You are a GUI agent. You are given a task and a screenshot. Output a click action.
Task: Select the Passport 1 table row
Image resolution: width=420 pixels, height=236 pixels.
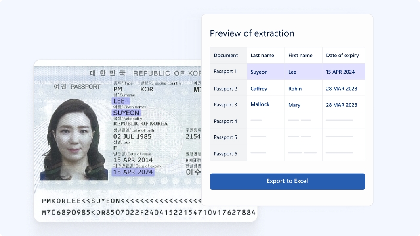click(287, 72)
